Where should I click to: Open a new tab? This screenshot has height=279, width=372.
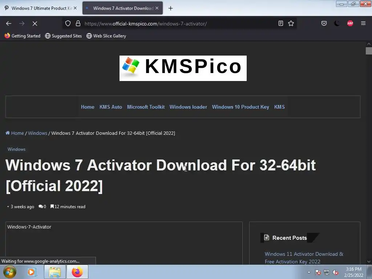pyautogui.click(x=171, y=8)
